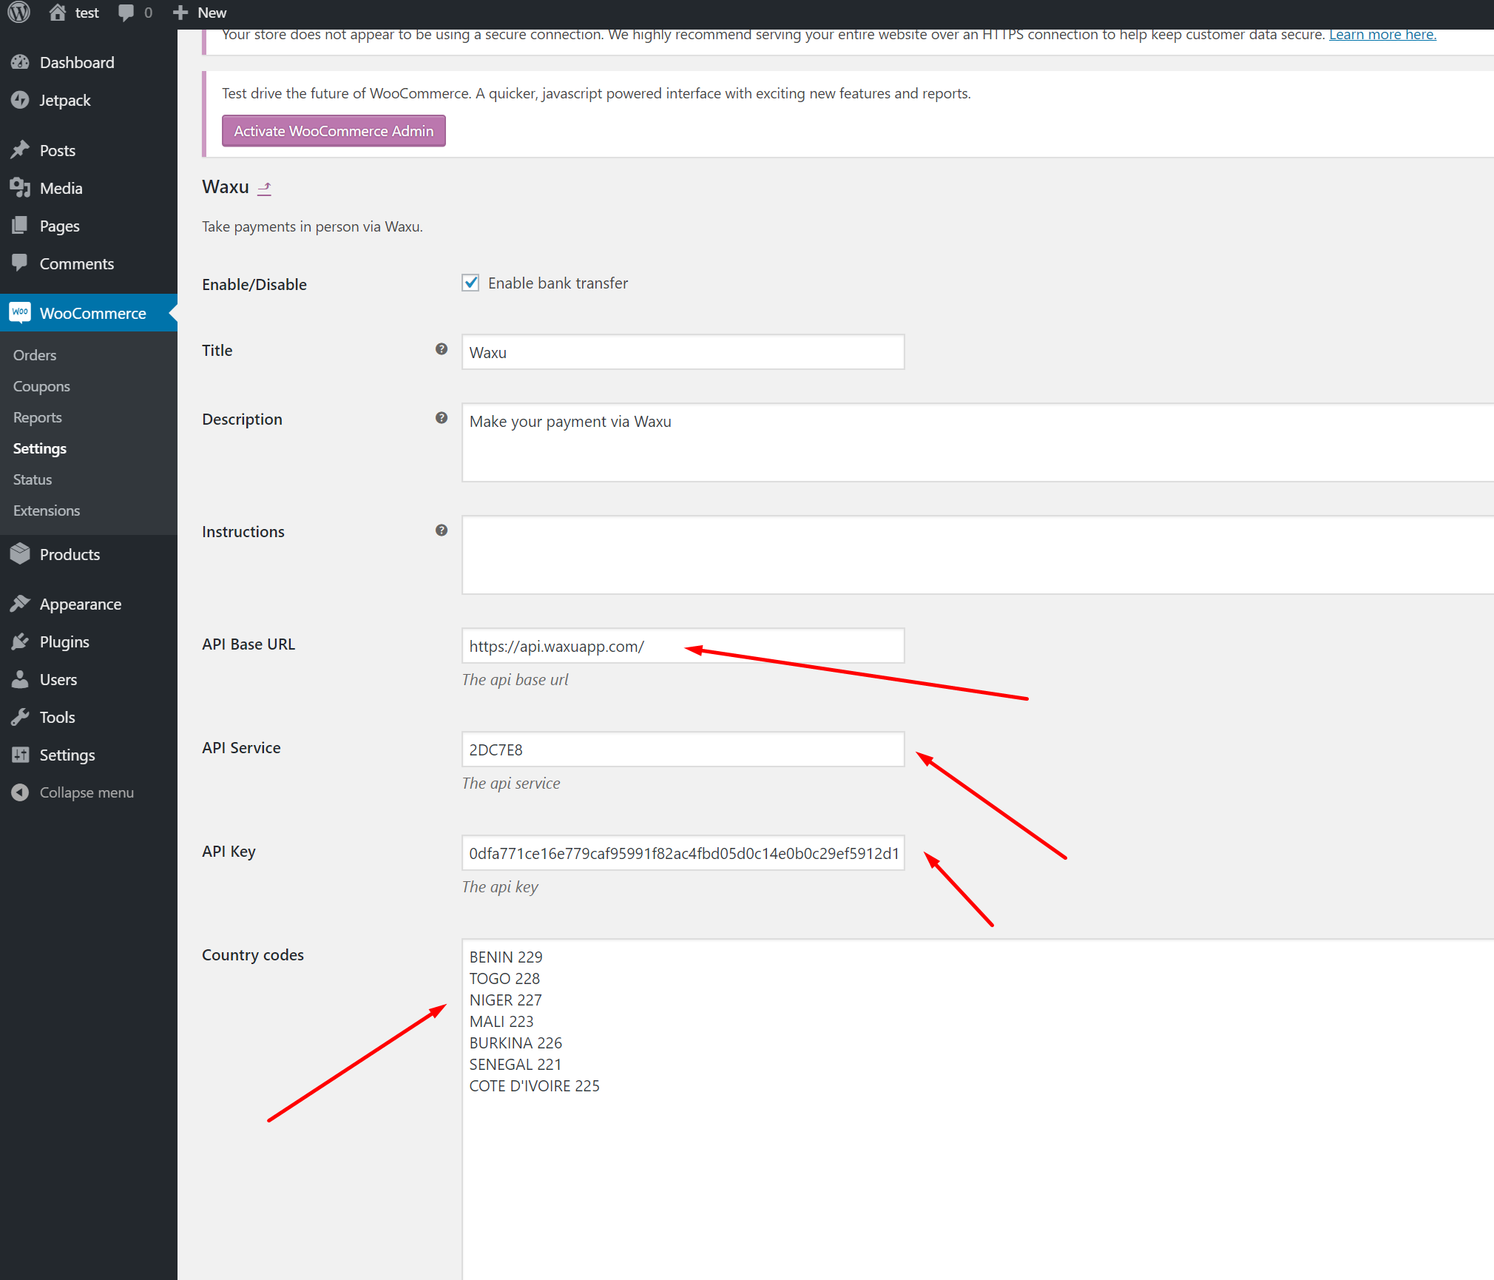Open Status in WooCommerce submenu
The height and width of the screenshot is (1280, 1494).
coord(33,479)
